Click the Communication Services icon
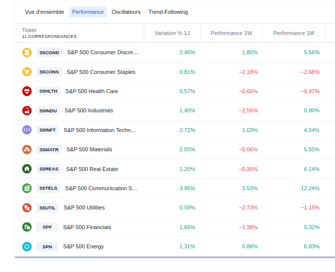 click(x=27, y=188)
